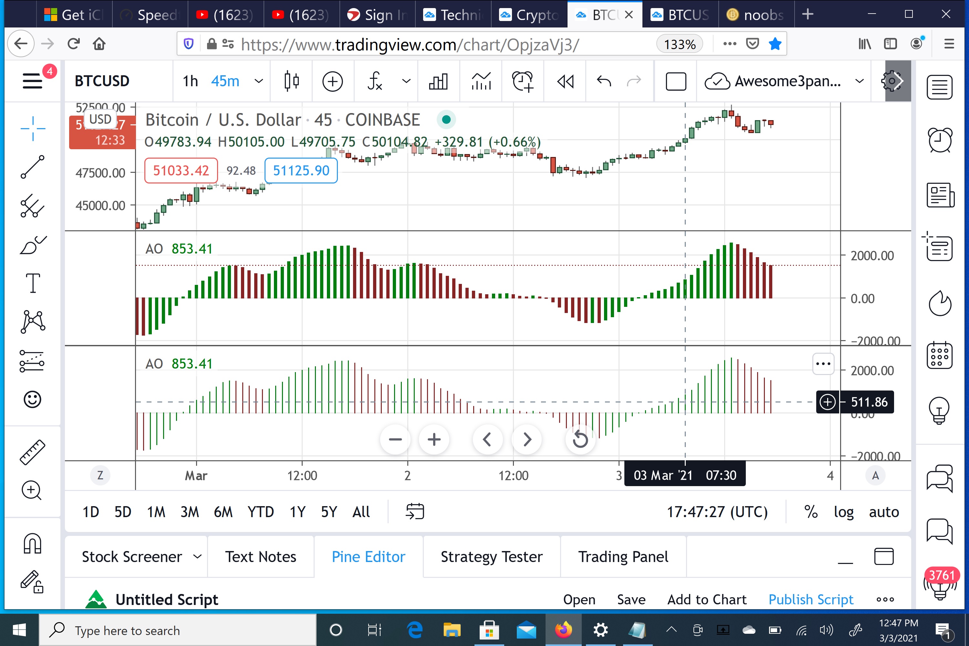Open the news panel icon

(940, 195)
